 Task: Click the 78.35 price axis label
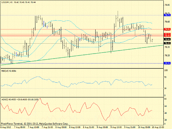[x=167, y=47]
